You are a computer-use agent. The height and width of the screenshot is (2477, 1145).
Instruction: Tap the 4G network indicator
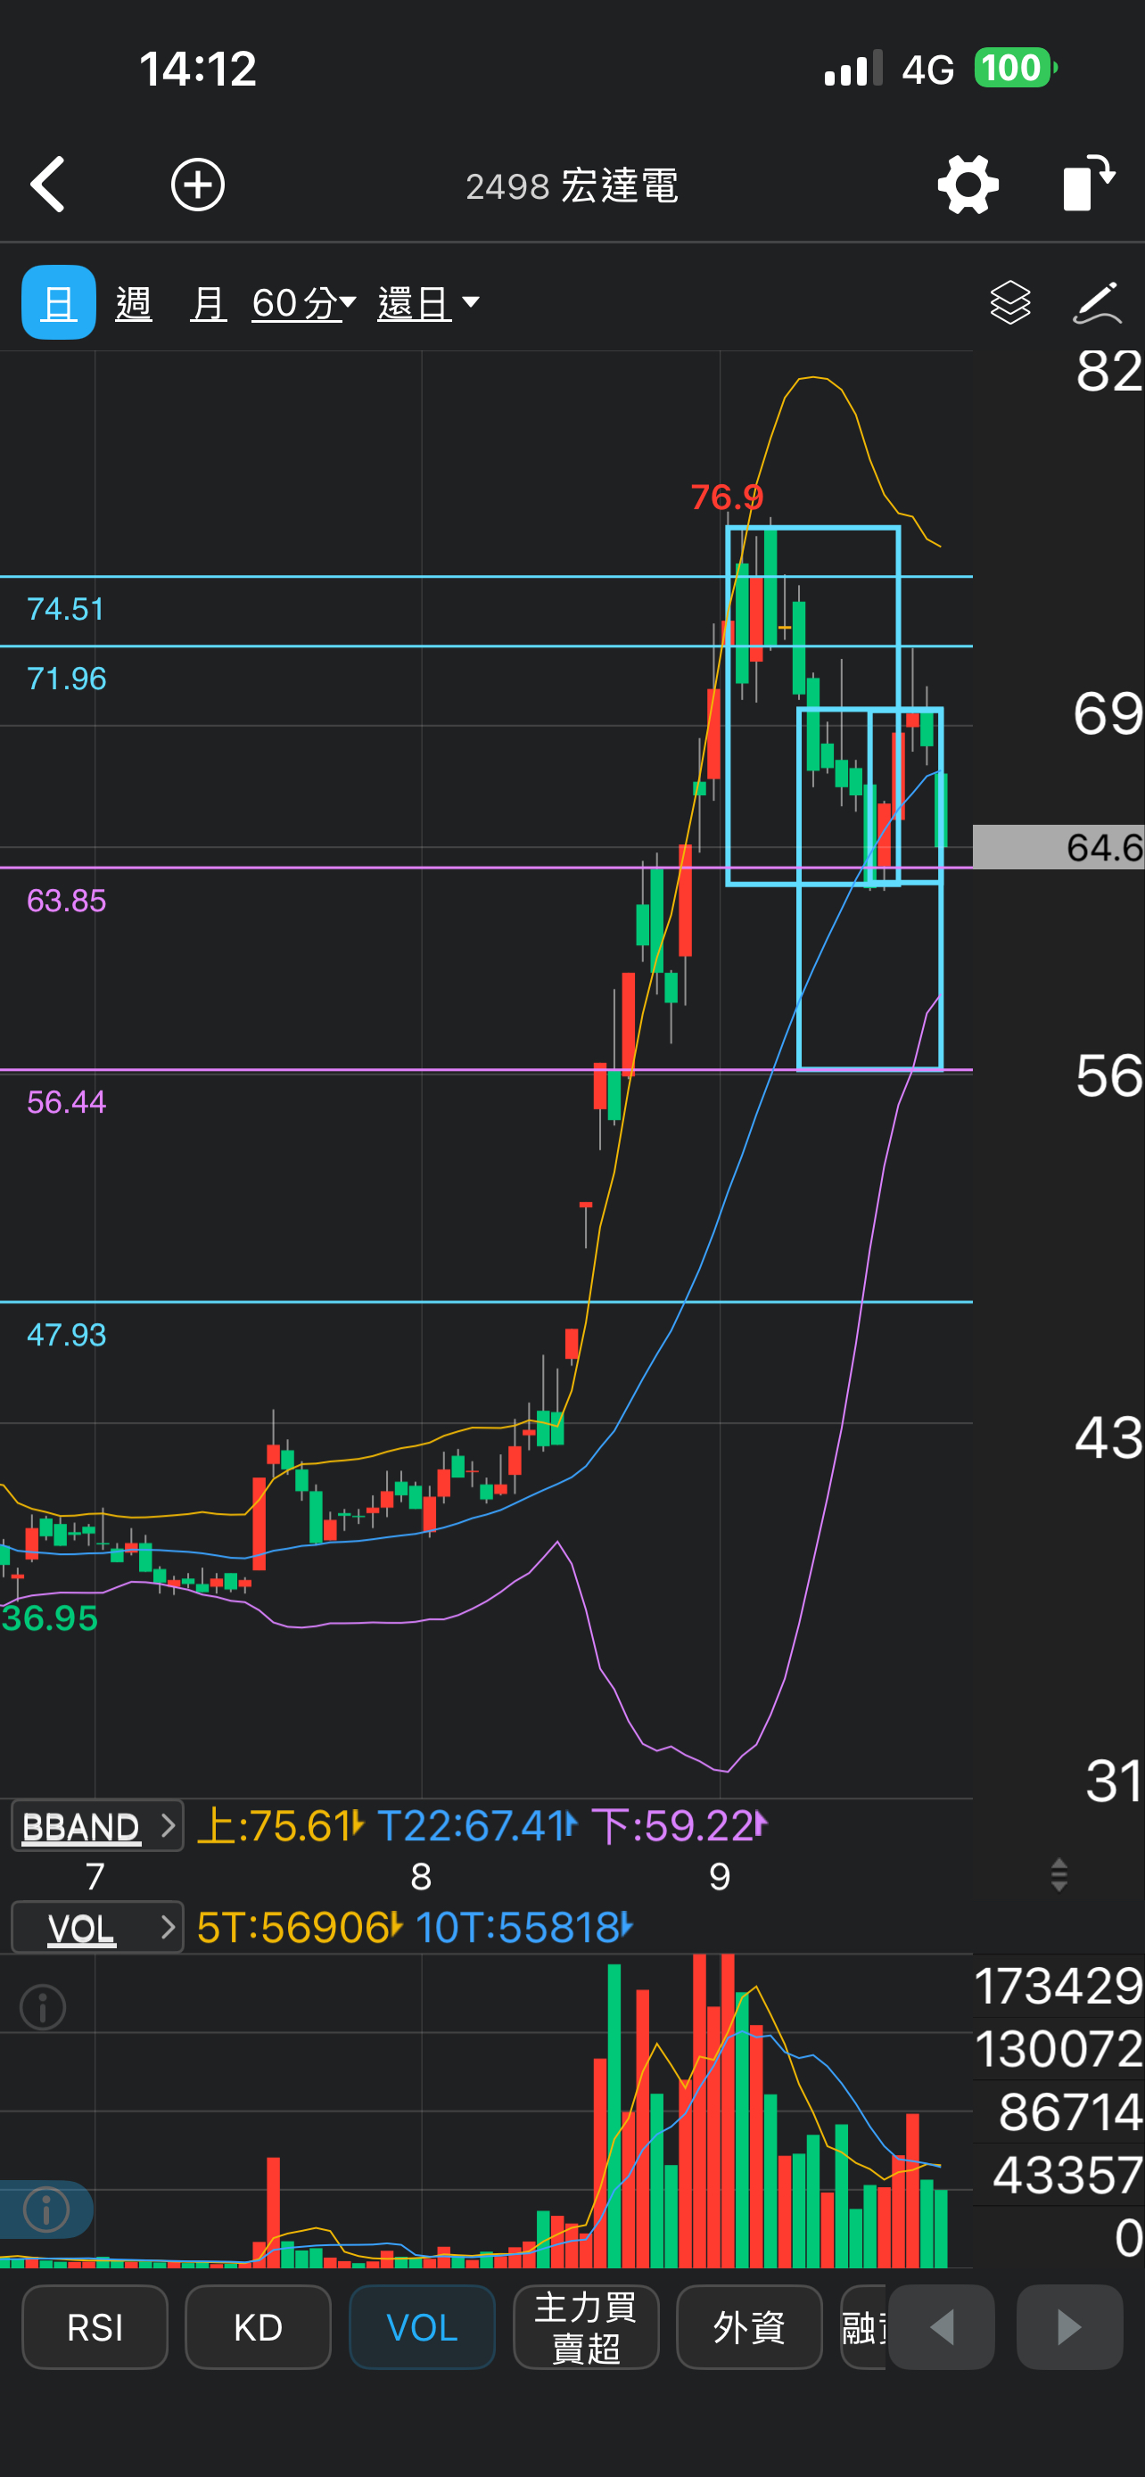point(927,70)
